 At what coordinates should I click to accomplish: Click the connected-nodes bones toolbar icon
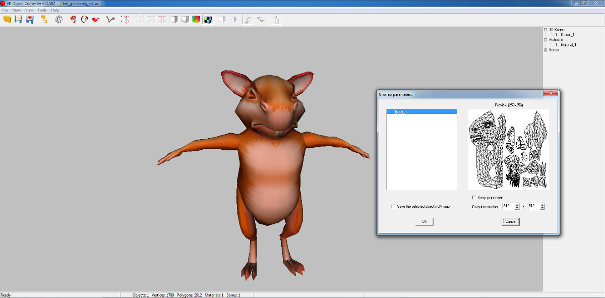coord(110,19)
